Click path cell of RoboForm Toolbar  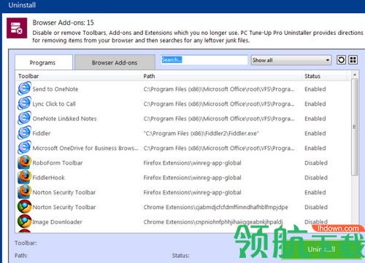click(192, 163)
